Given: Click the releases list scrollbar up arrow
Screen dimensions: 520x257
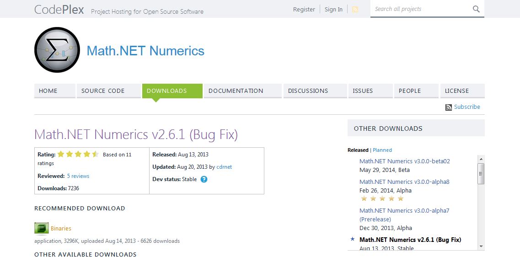Looking at the screenshot, I should click(481, 159).
